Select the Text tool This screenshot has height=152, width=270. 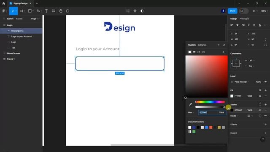(46, 11)
